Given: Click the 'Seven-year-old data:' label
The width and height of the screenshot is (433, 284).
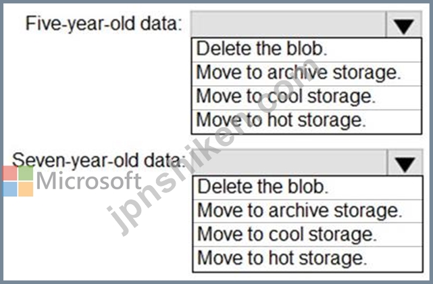Looking at the screenshot, I should click(99, 160).
